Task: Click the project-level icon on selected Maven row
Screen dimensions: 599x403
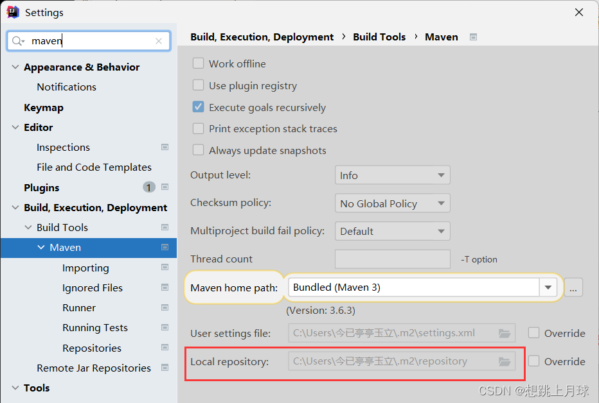Action: tap(165, 247)
